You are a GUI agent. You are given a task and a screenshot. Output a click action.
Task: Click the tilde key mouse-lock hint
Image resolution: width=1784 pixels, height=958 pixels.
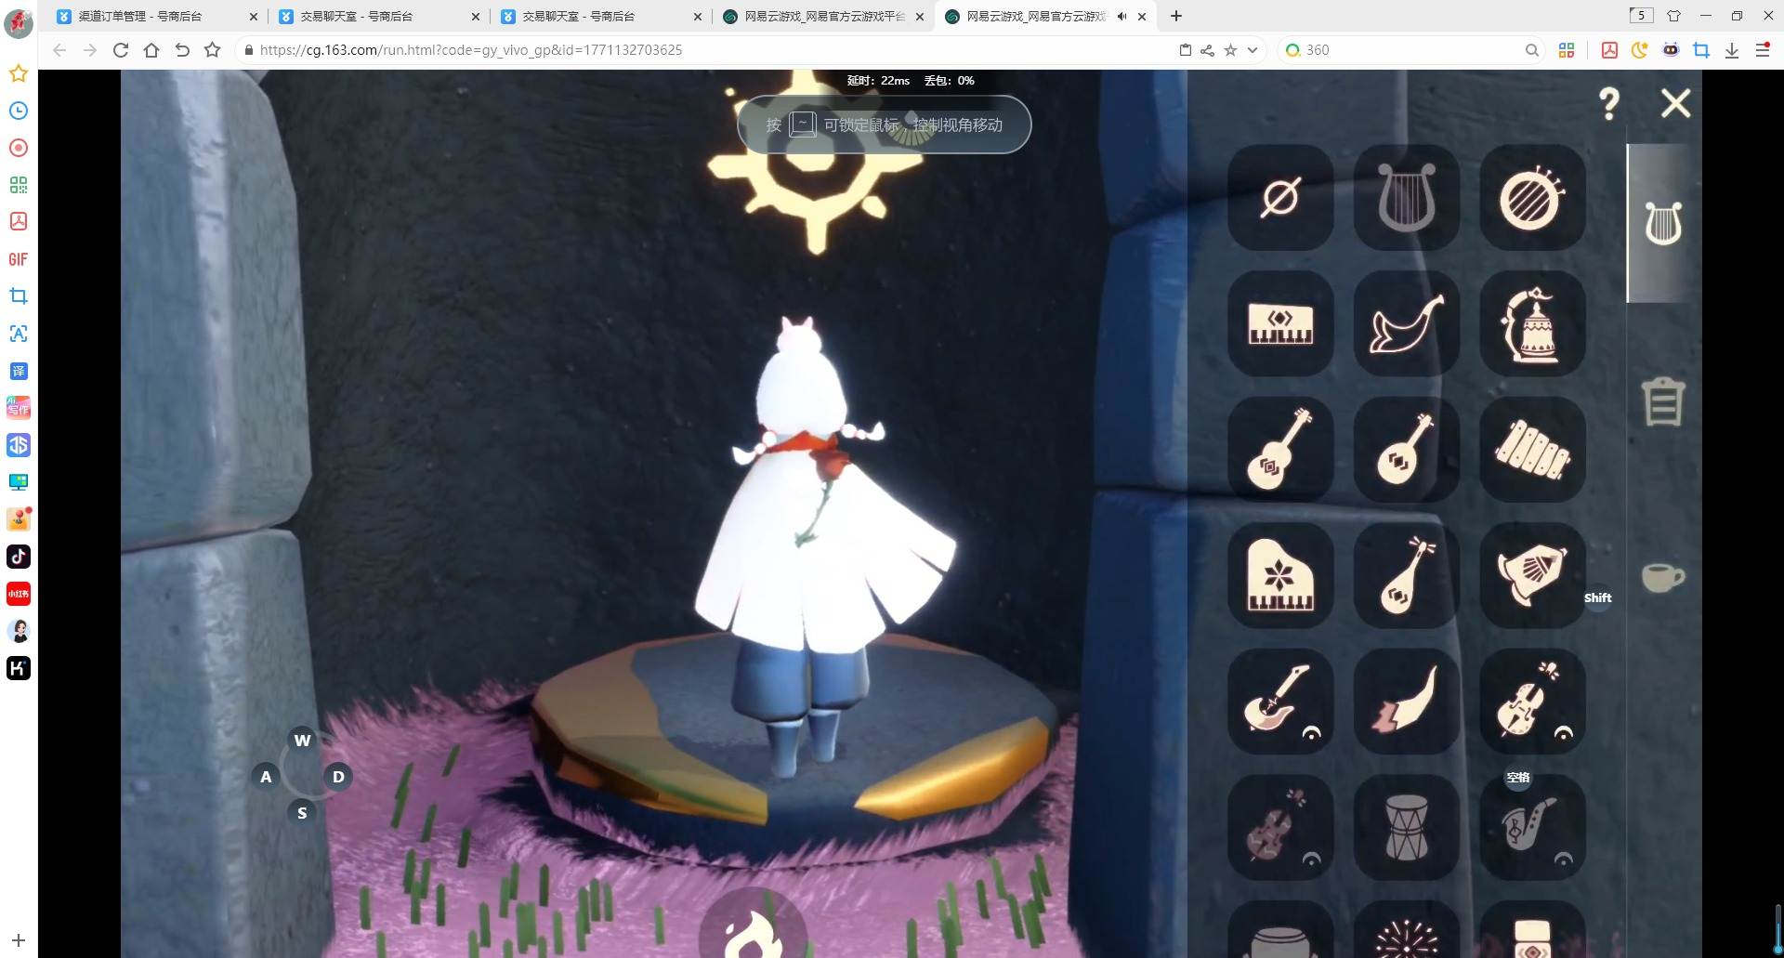(x=802, y=125)
